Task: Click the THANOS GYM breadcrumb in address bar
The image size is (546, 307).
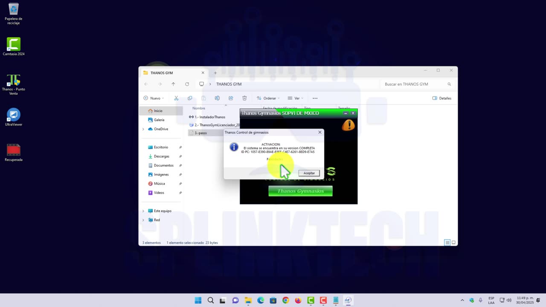Action: (x=229, y=84)
